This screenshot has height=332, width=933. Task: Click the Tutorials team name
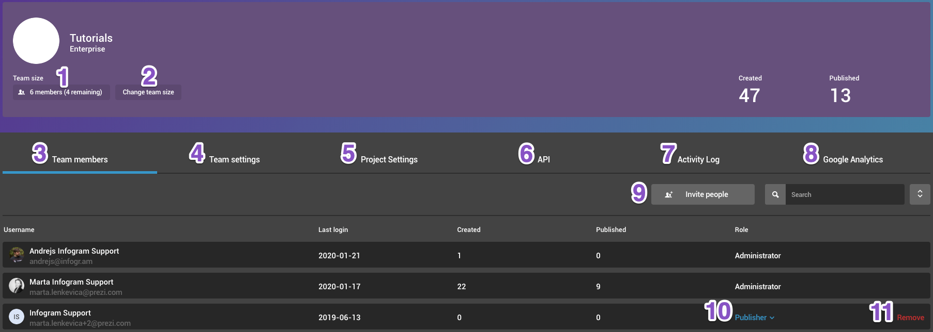click(91, 38)
